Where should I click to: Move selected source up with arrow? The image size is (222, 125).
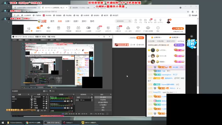tap(42, 110)
